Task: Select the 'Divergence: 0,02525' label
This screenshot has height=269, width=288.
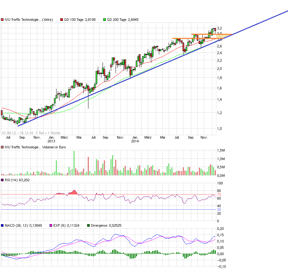Action: click(x=106, y=225)
